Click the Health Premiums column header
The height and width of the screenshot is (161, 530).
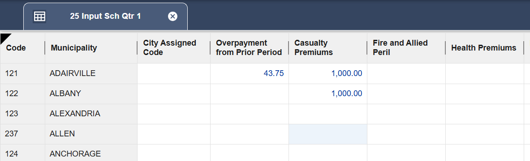coord(485,48)
